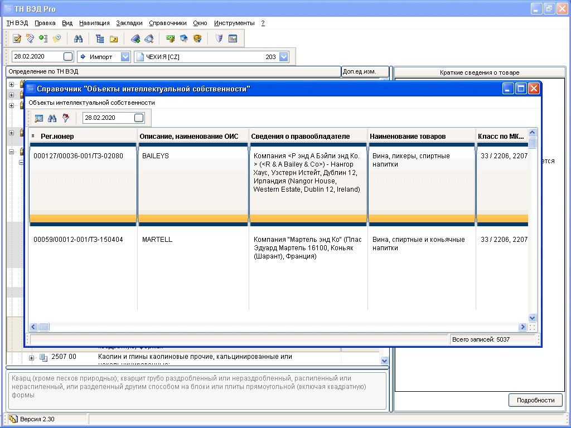The width and height of the screenshot is (571, 428).
Task: Click the edit note icon in main toolbar
Action: click(17, 38)
